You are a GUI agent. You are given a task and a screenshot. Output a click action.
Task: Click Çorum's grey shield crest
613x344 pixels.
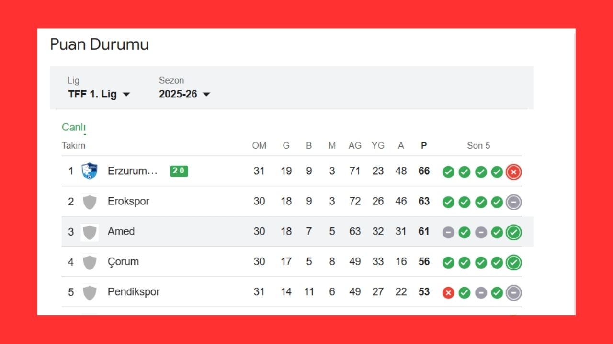pyautogui.click(x=90, y=262)
